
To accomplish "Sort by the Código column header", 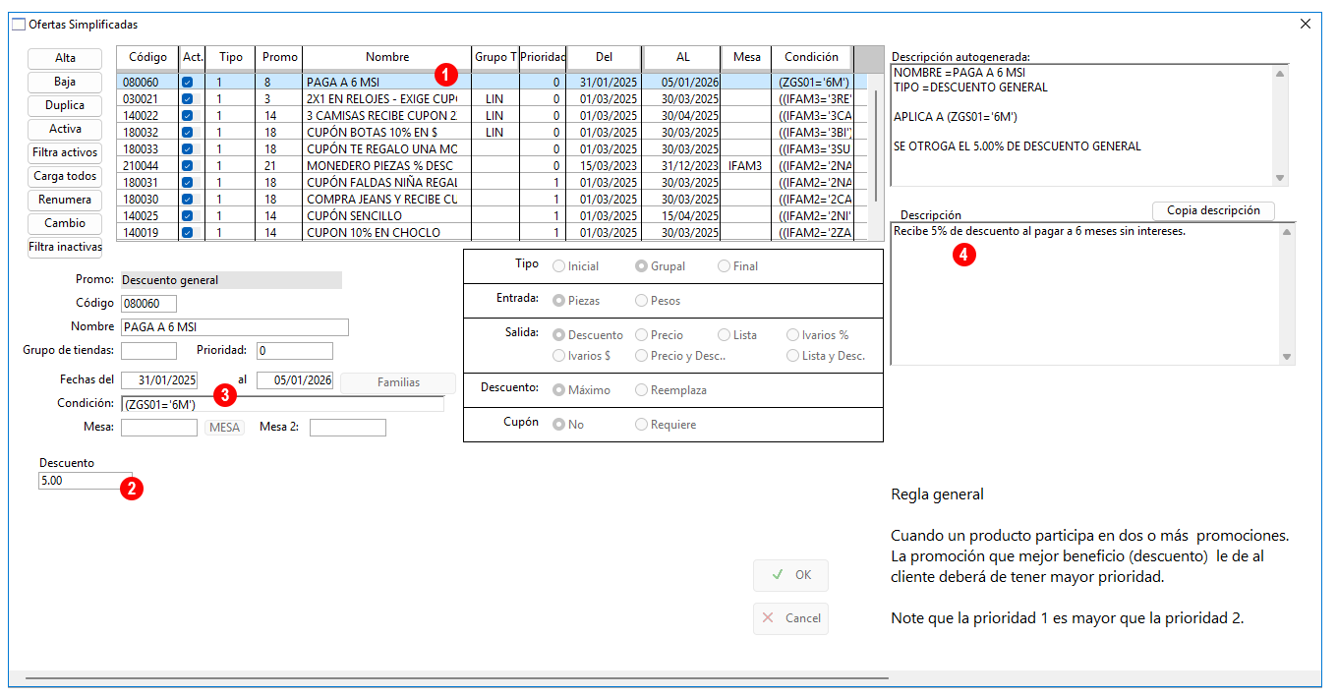I will (x=147, y=58).
